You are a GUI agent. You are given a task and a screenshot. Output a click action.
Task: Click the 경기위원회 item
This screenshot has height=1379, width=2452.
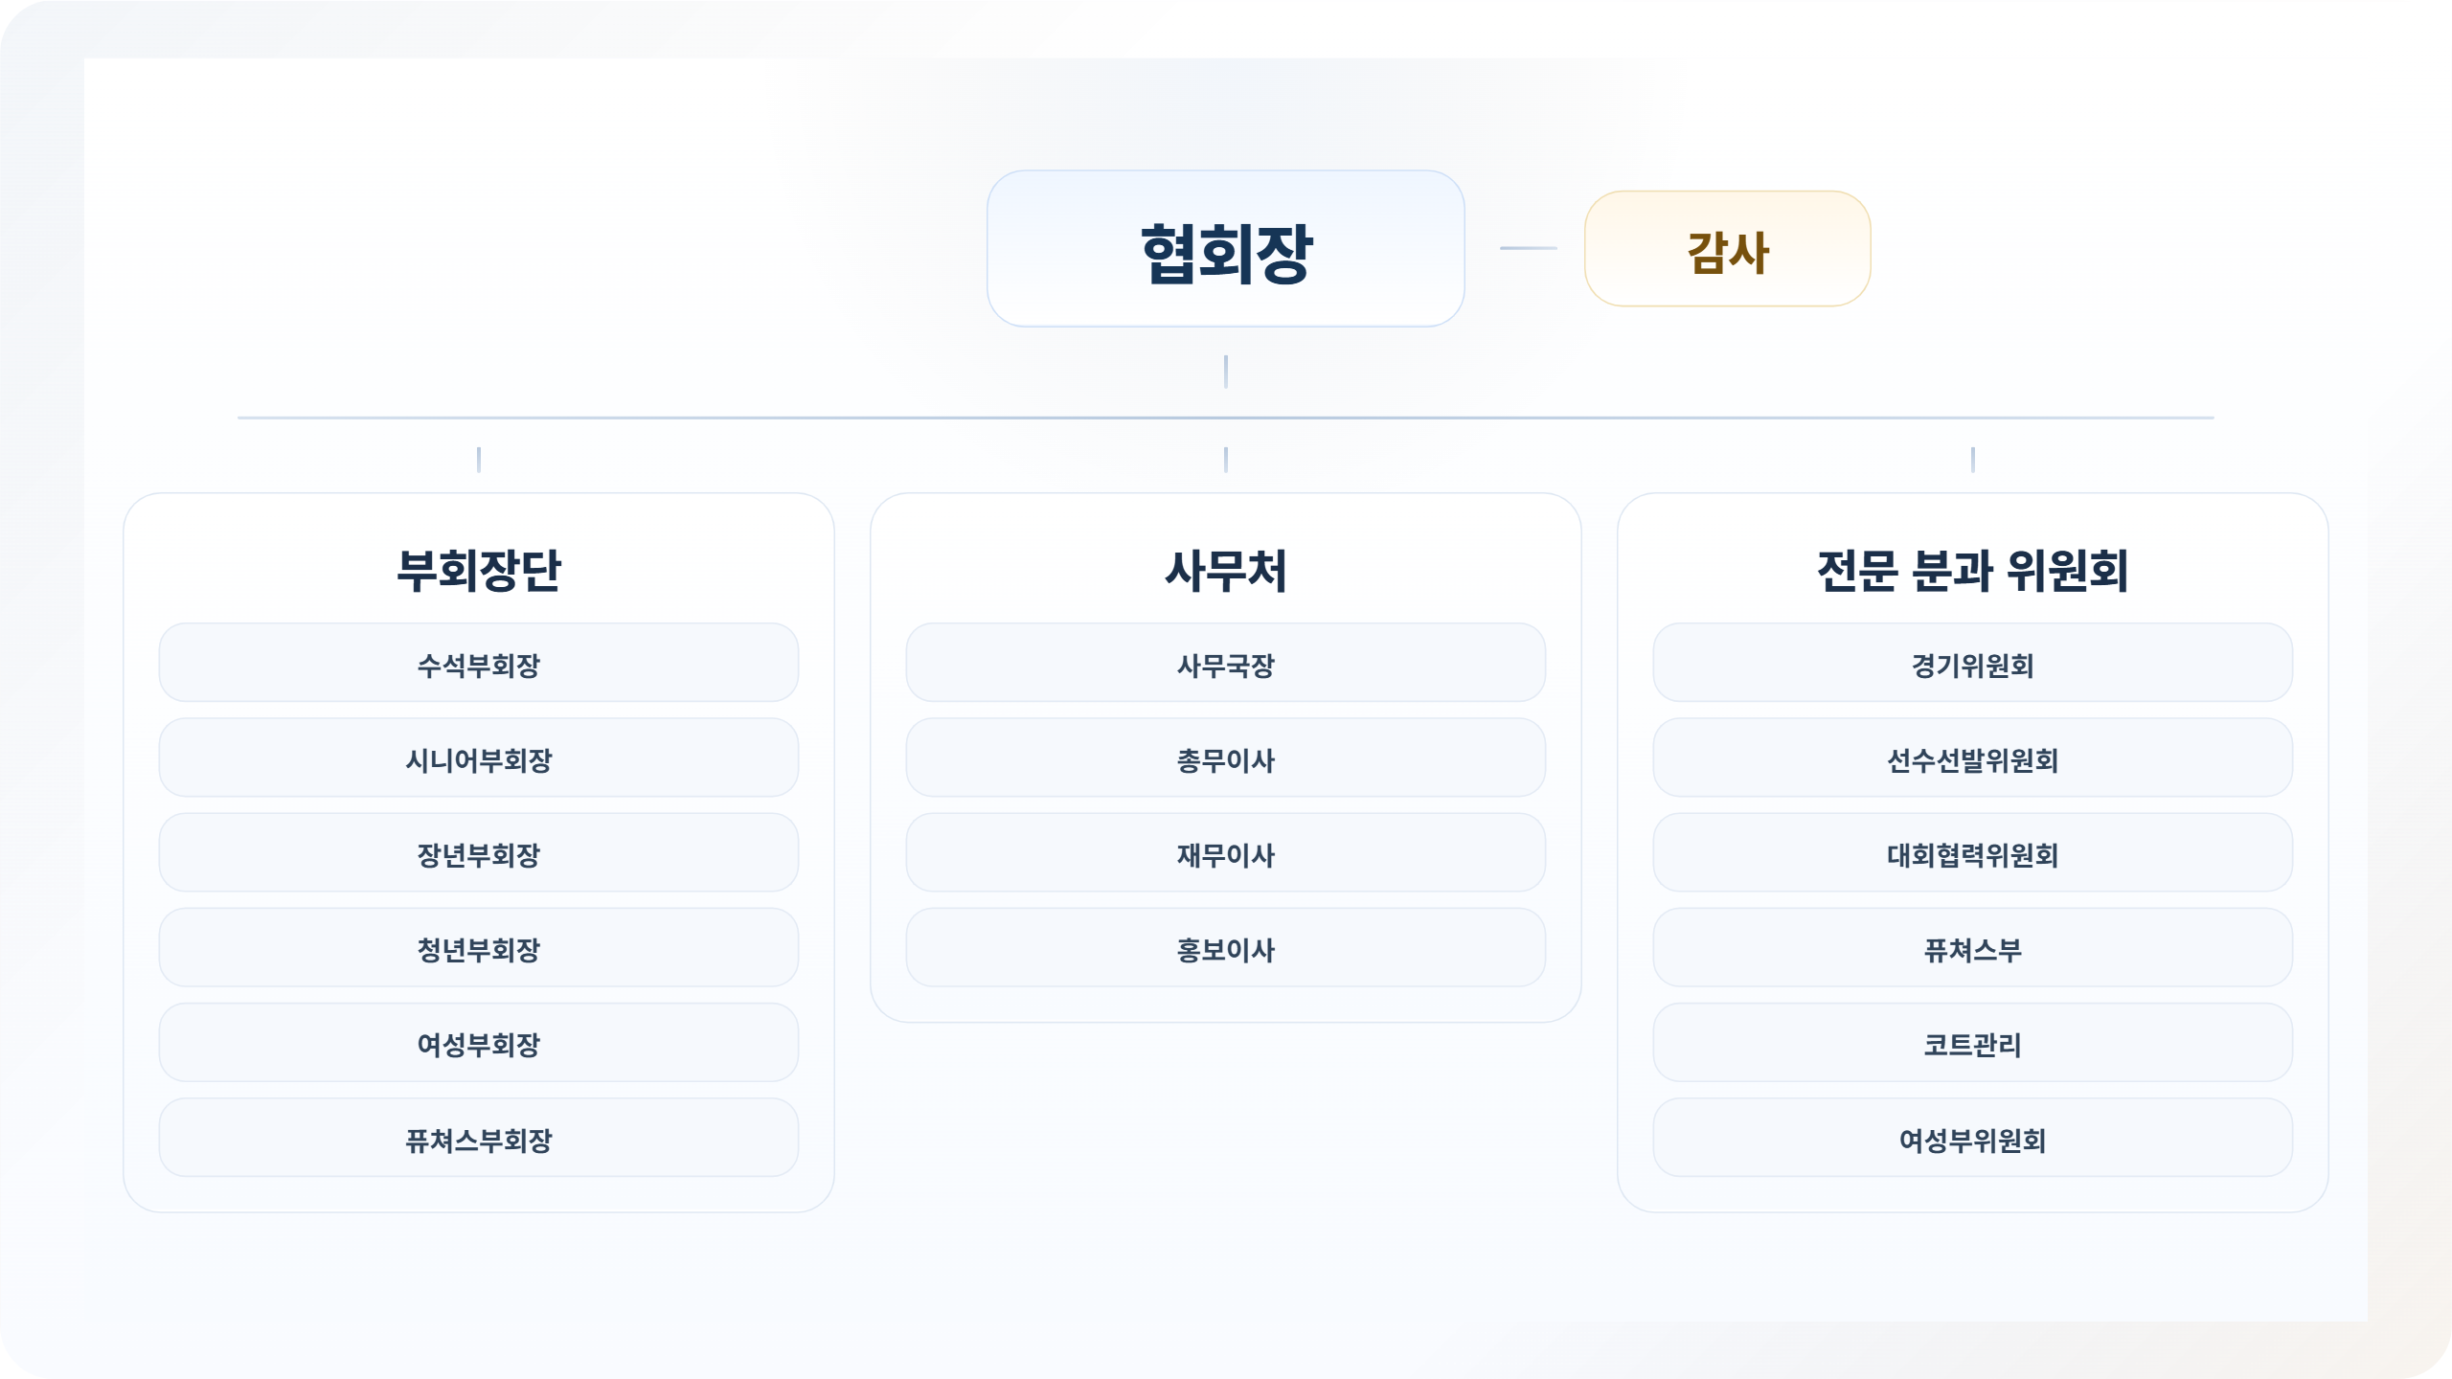coord(1972,664)
